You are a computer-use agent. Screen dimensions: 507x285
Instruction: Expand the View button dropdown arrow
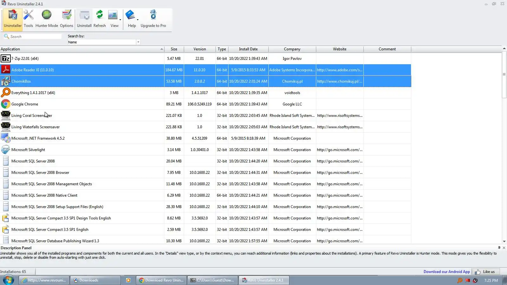tap(120, 20)
